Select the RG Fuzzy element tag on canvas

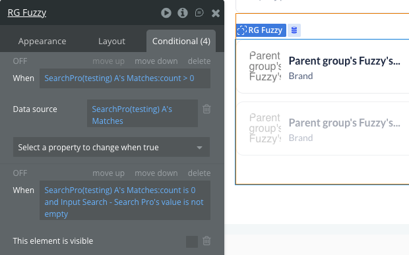tap(261, 30)
